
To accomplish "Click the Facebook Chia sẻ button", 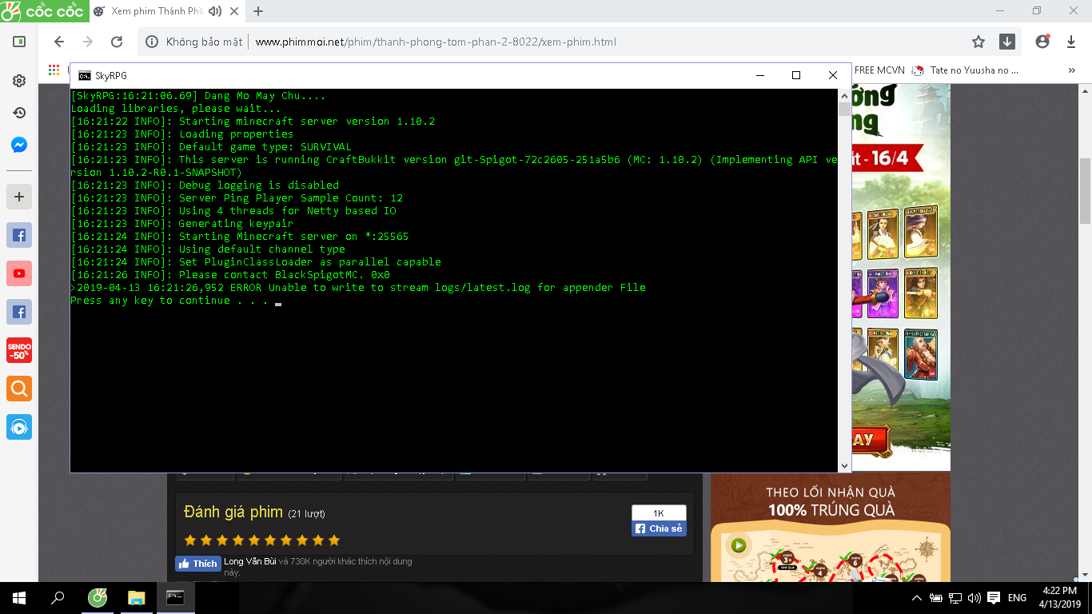I will pos(659,528).
